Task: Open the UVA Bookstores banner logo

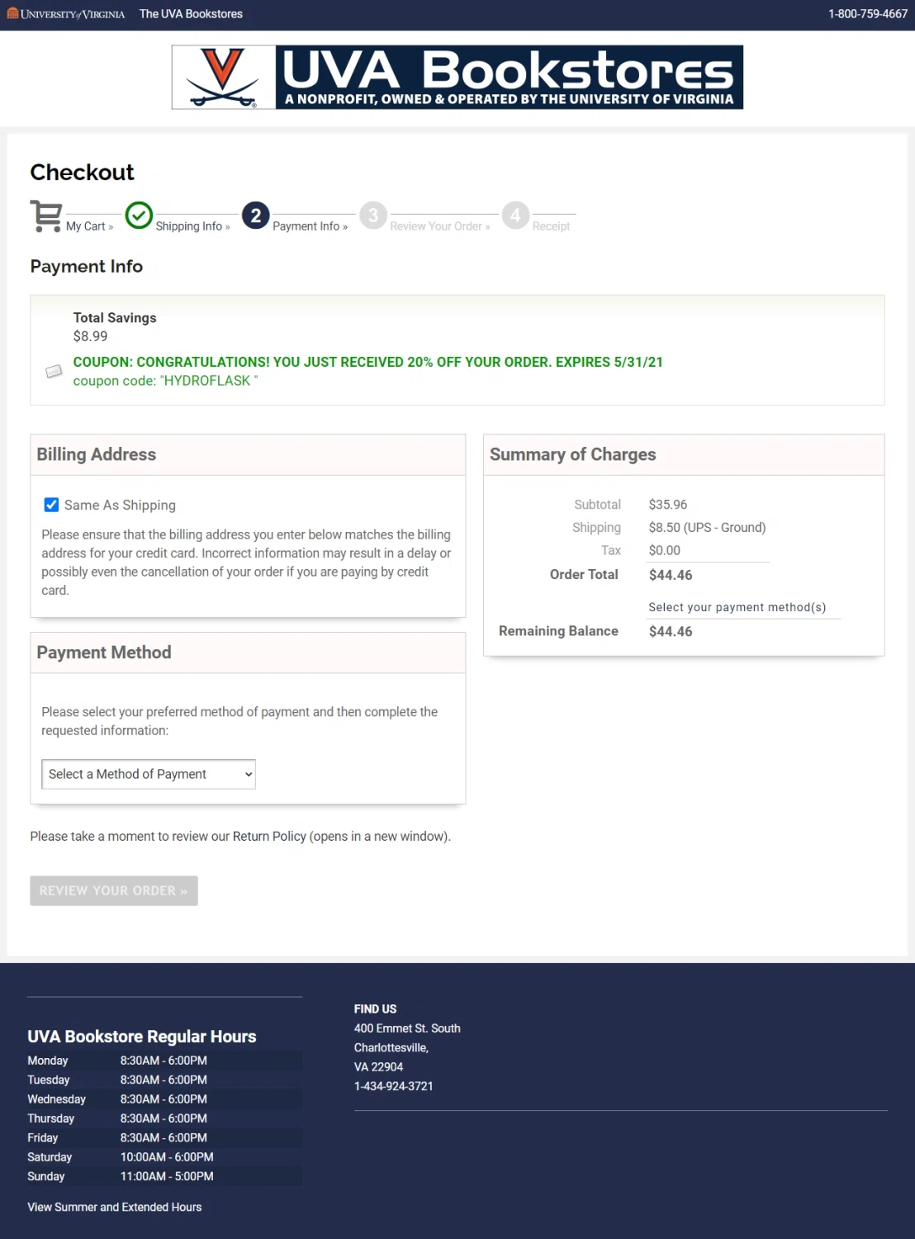Action: (x=457, y=78)
